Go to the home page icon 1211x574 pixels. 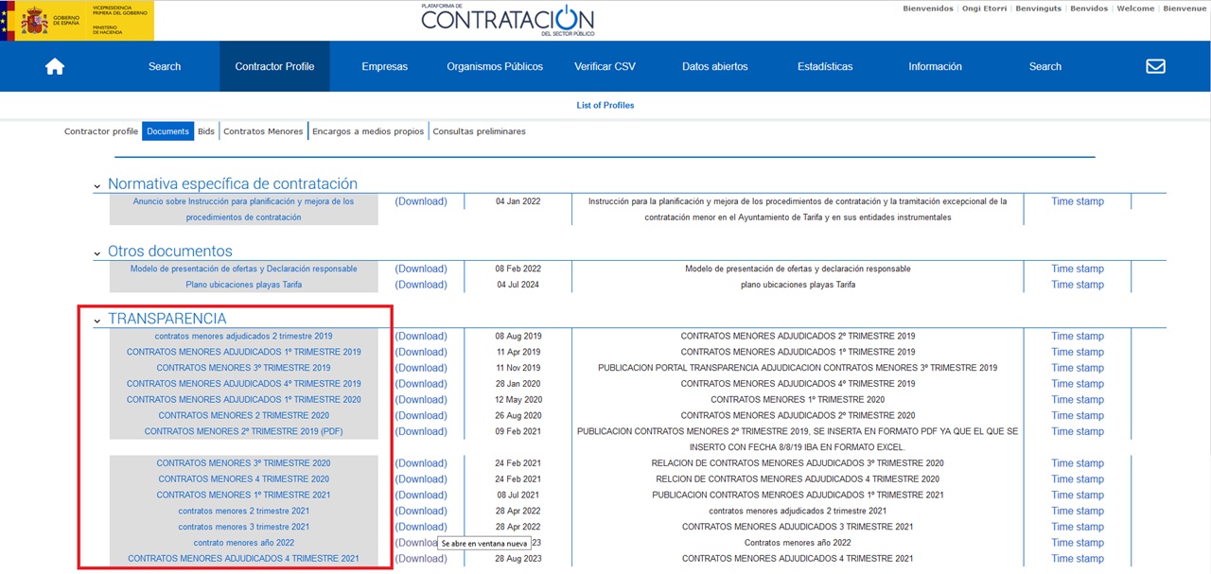pyautogui.click(x=55, y=66)
